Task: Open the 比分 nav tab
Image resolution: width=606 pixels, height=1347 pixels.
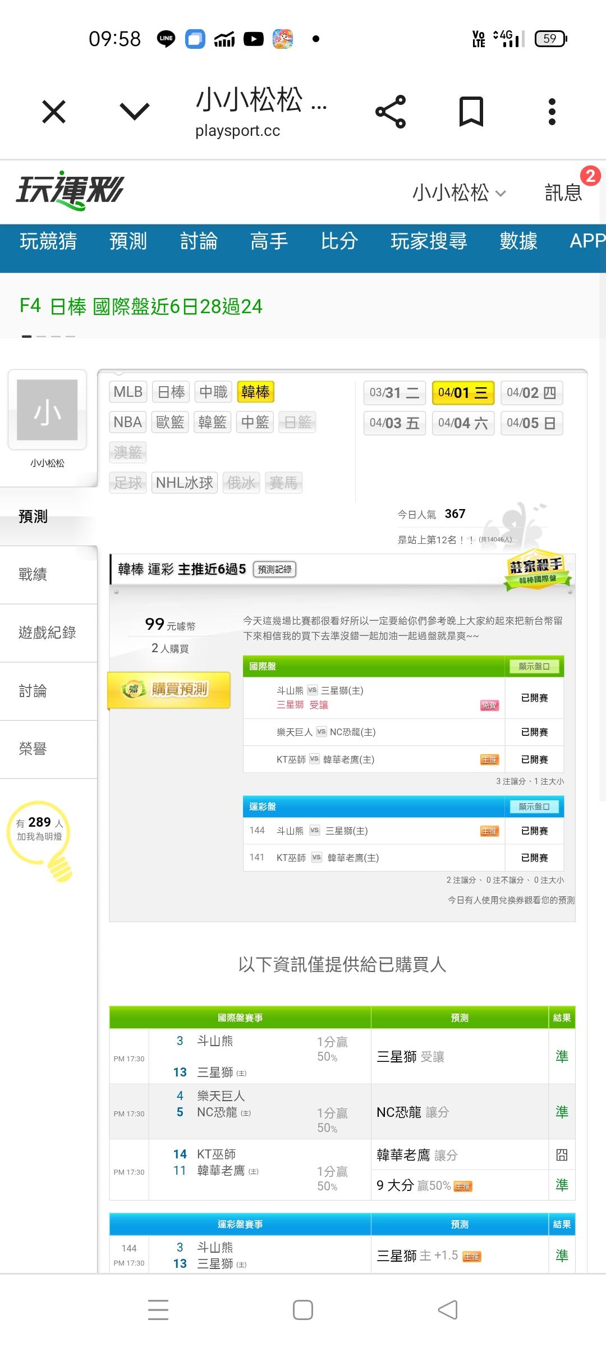Action: (x=339, y=241)
